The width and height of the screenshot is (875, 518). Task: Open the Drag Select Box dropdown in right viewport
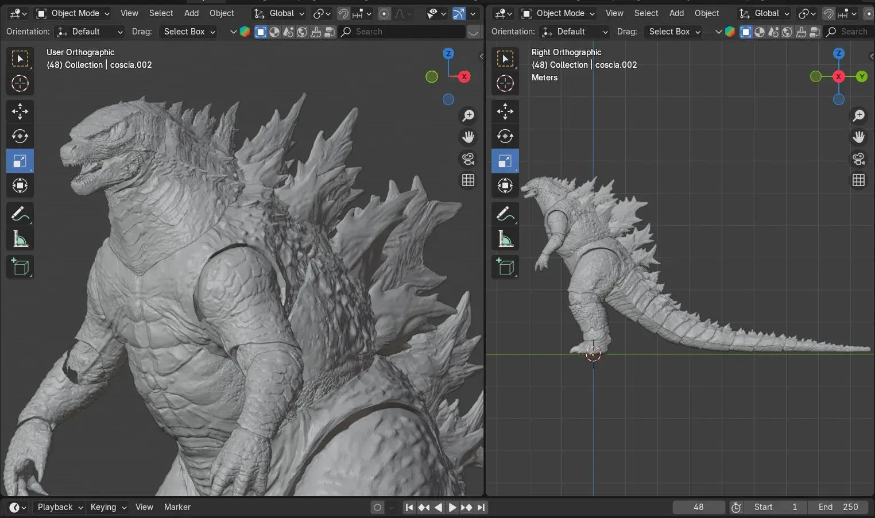tap(673, 32)
